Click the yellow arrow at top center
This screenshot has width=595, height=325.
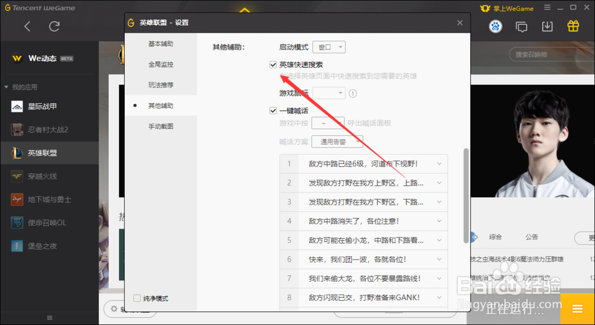(245, 10)
